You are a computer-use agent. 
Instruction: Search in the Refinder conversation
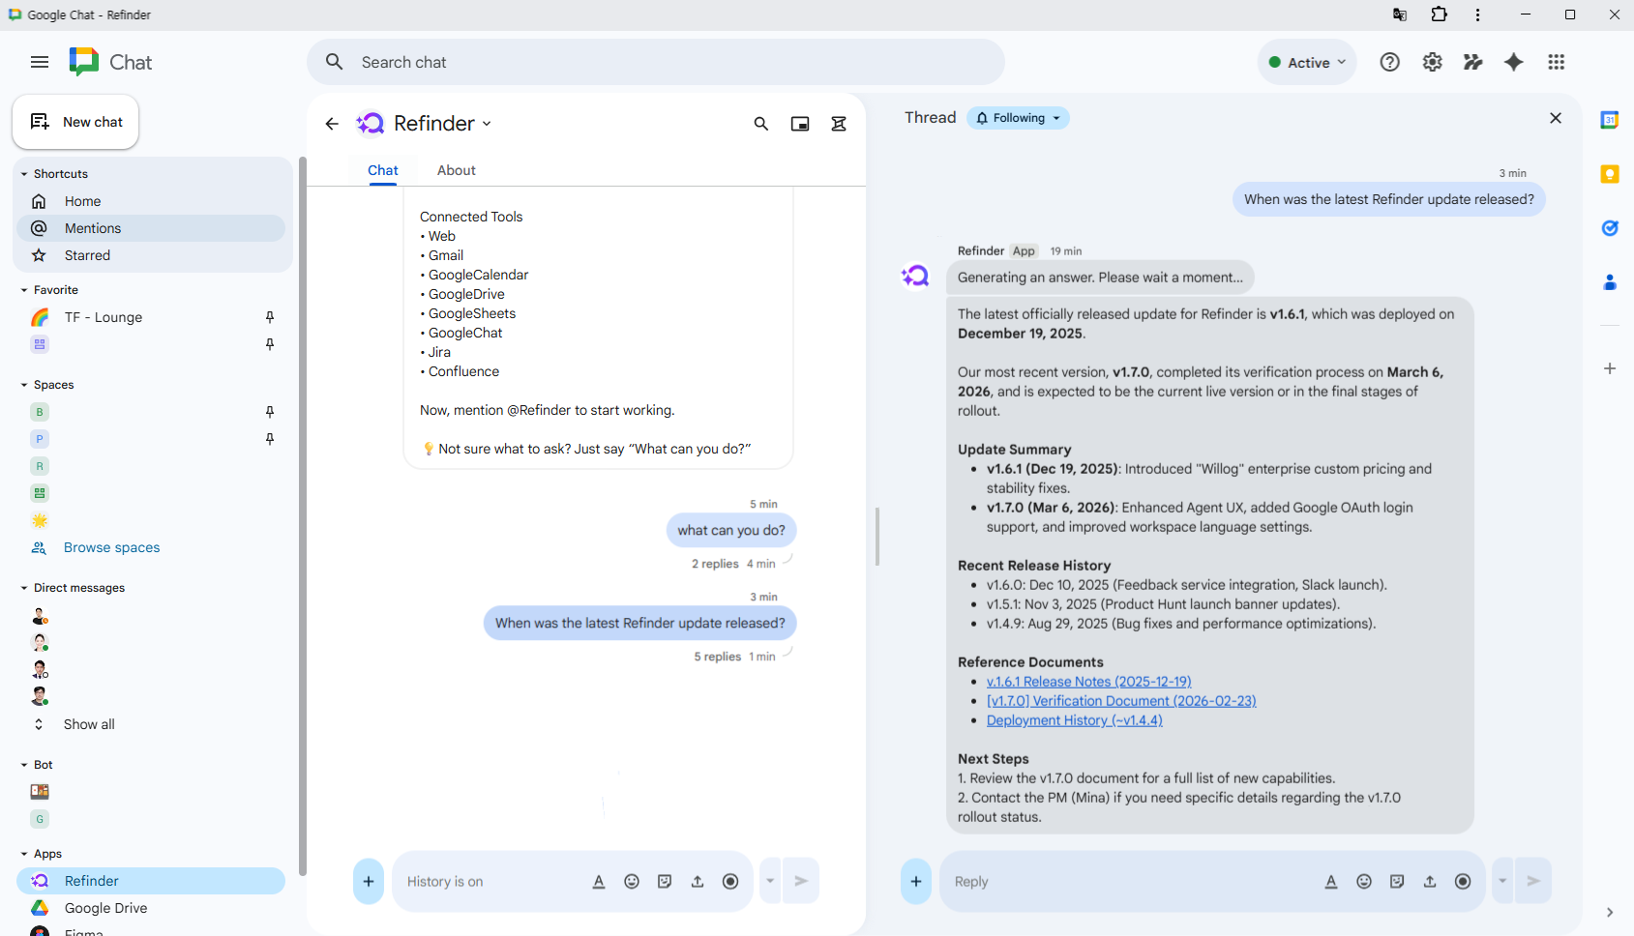pos(760,124)
